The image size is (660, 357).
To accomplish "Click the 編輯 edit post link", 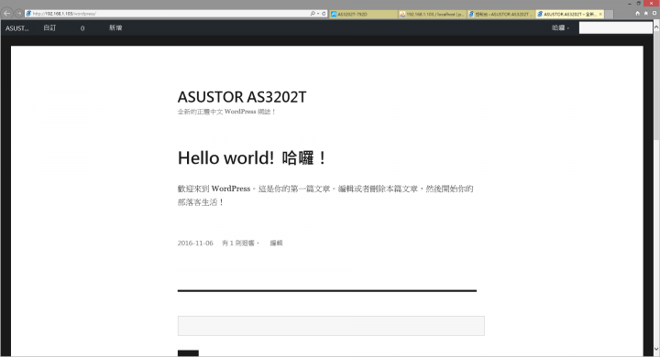I will [x=276, y=243].
